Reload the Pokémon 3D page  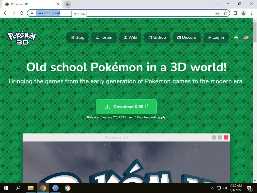tap(22, 13)
